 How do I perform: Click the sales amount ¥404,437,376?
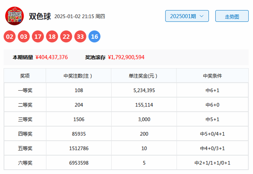pyautogui.click(x=52, y=57)
